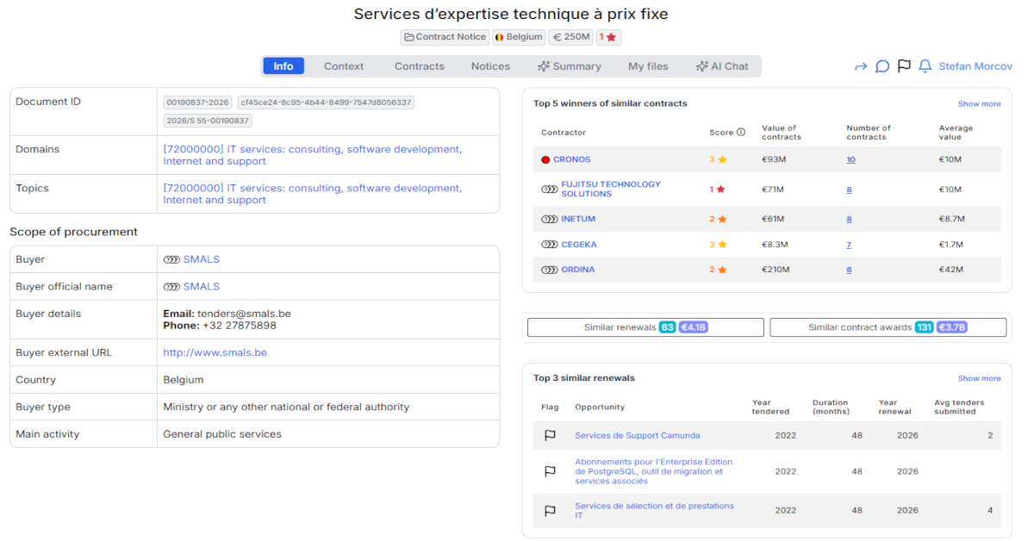Expand Show more in Top 5 winners

tap(979, 103)
